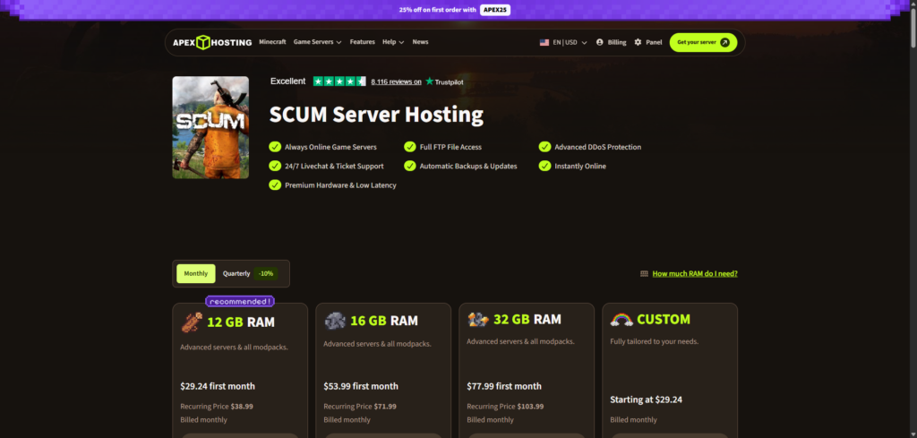Click the SCUM Server Hosting heading
Screen dimensions: 917x438
coord(376,115)
